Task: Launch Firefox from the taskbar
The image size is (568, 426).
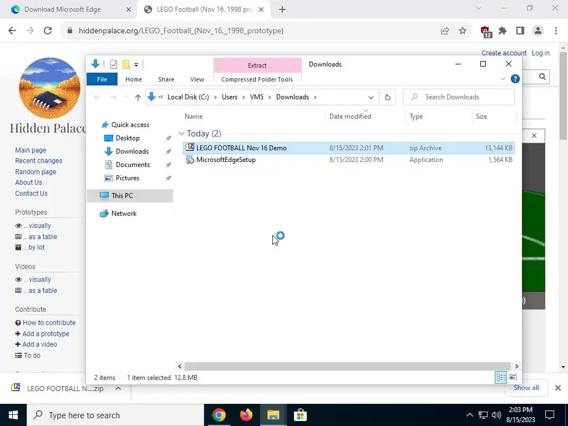Action: click(x=246, y=415)
